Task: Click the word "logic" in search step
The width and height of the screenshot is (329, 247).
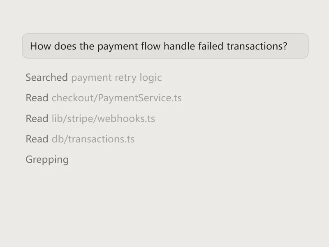Action: (151, 78)
